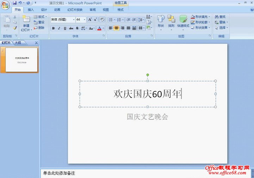Justify text alignment
This screenshot has width=254, height=178.
tap(128, 28)
